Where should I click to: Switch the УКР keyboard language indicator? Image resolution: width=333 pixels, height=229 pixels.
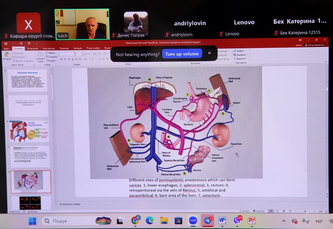coord(318,221)
